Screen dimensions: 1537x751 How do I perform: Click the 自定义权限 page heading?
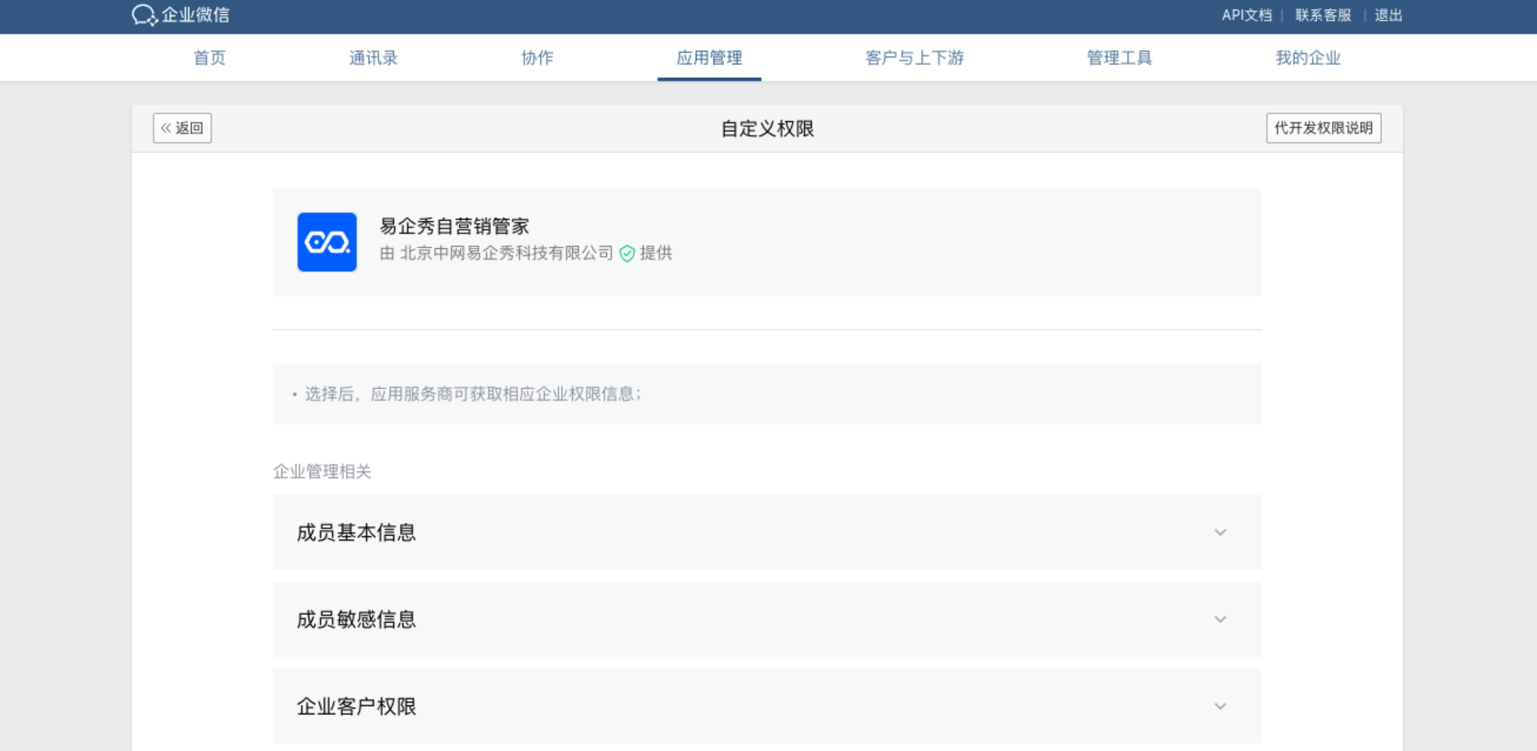(x=767, y=128)
